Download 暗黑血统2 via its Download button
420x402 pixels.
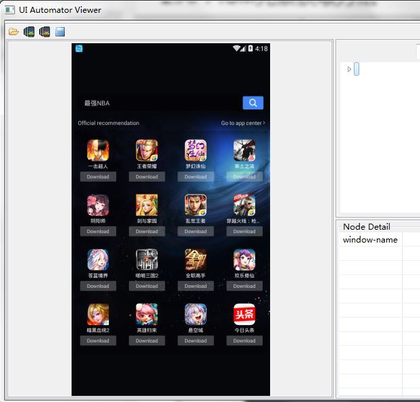pos(98,341)
